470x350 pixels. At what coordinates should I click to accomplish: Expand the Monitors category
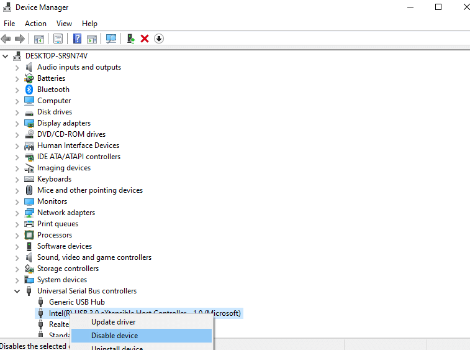click(17, 201)
